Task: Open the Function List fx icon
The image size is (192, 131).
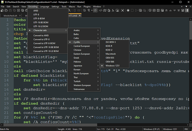Action: click(113, 10)
